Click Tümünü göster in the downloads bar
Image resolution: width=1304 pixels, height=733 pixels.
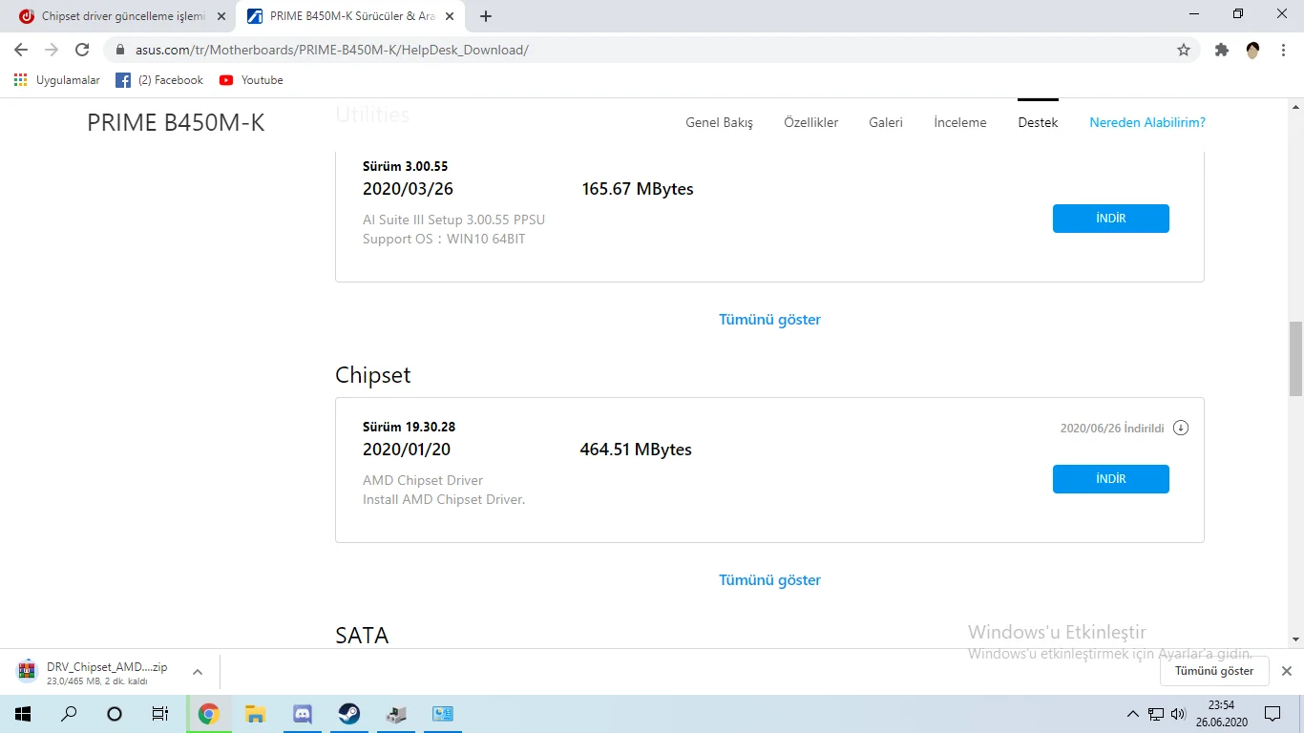(1214, 671)
